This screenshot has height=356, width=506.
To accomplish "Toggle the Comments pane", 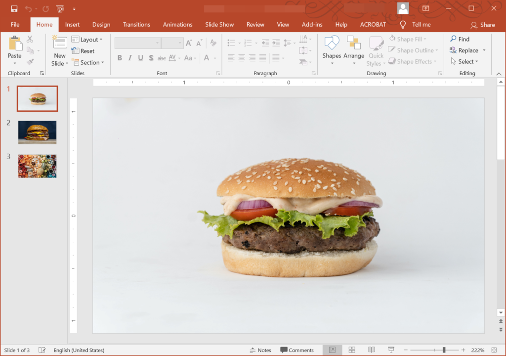I will click(x=297, y=350).
